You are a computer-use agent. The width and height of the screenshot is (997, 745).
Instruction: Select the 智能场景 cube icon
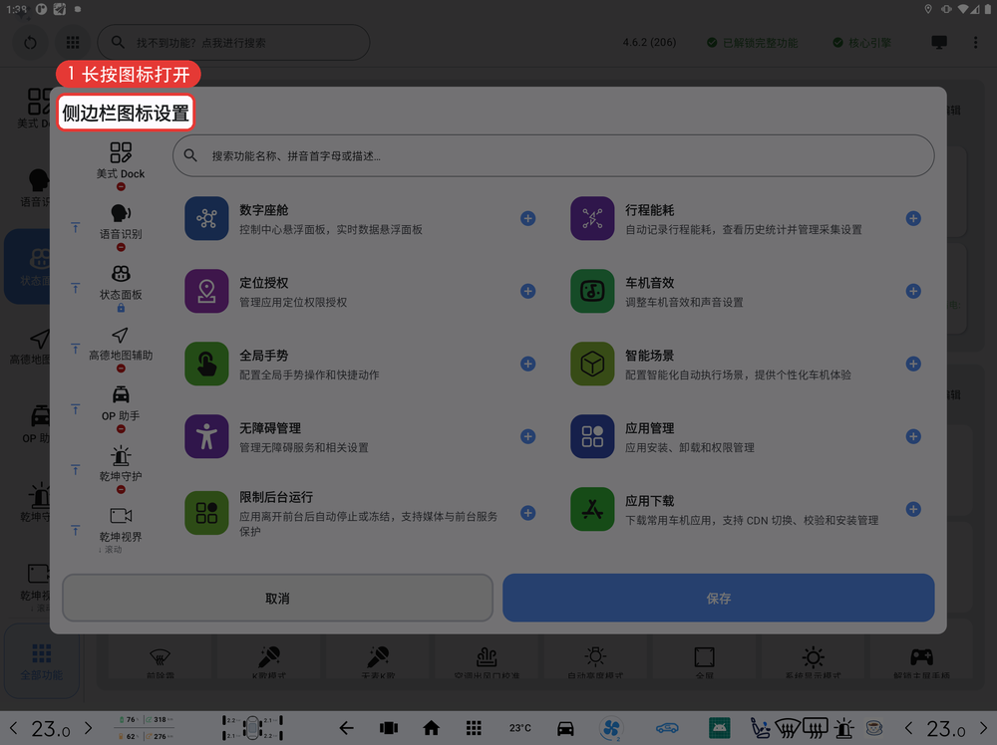(592, 364)
